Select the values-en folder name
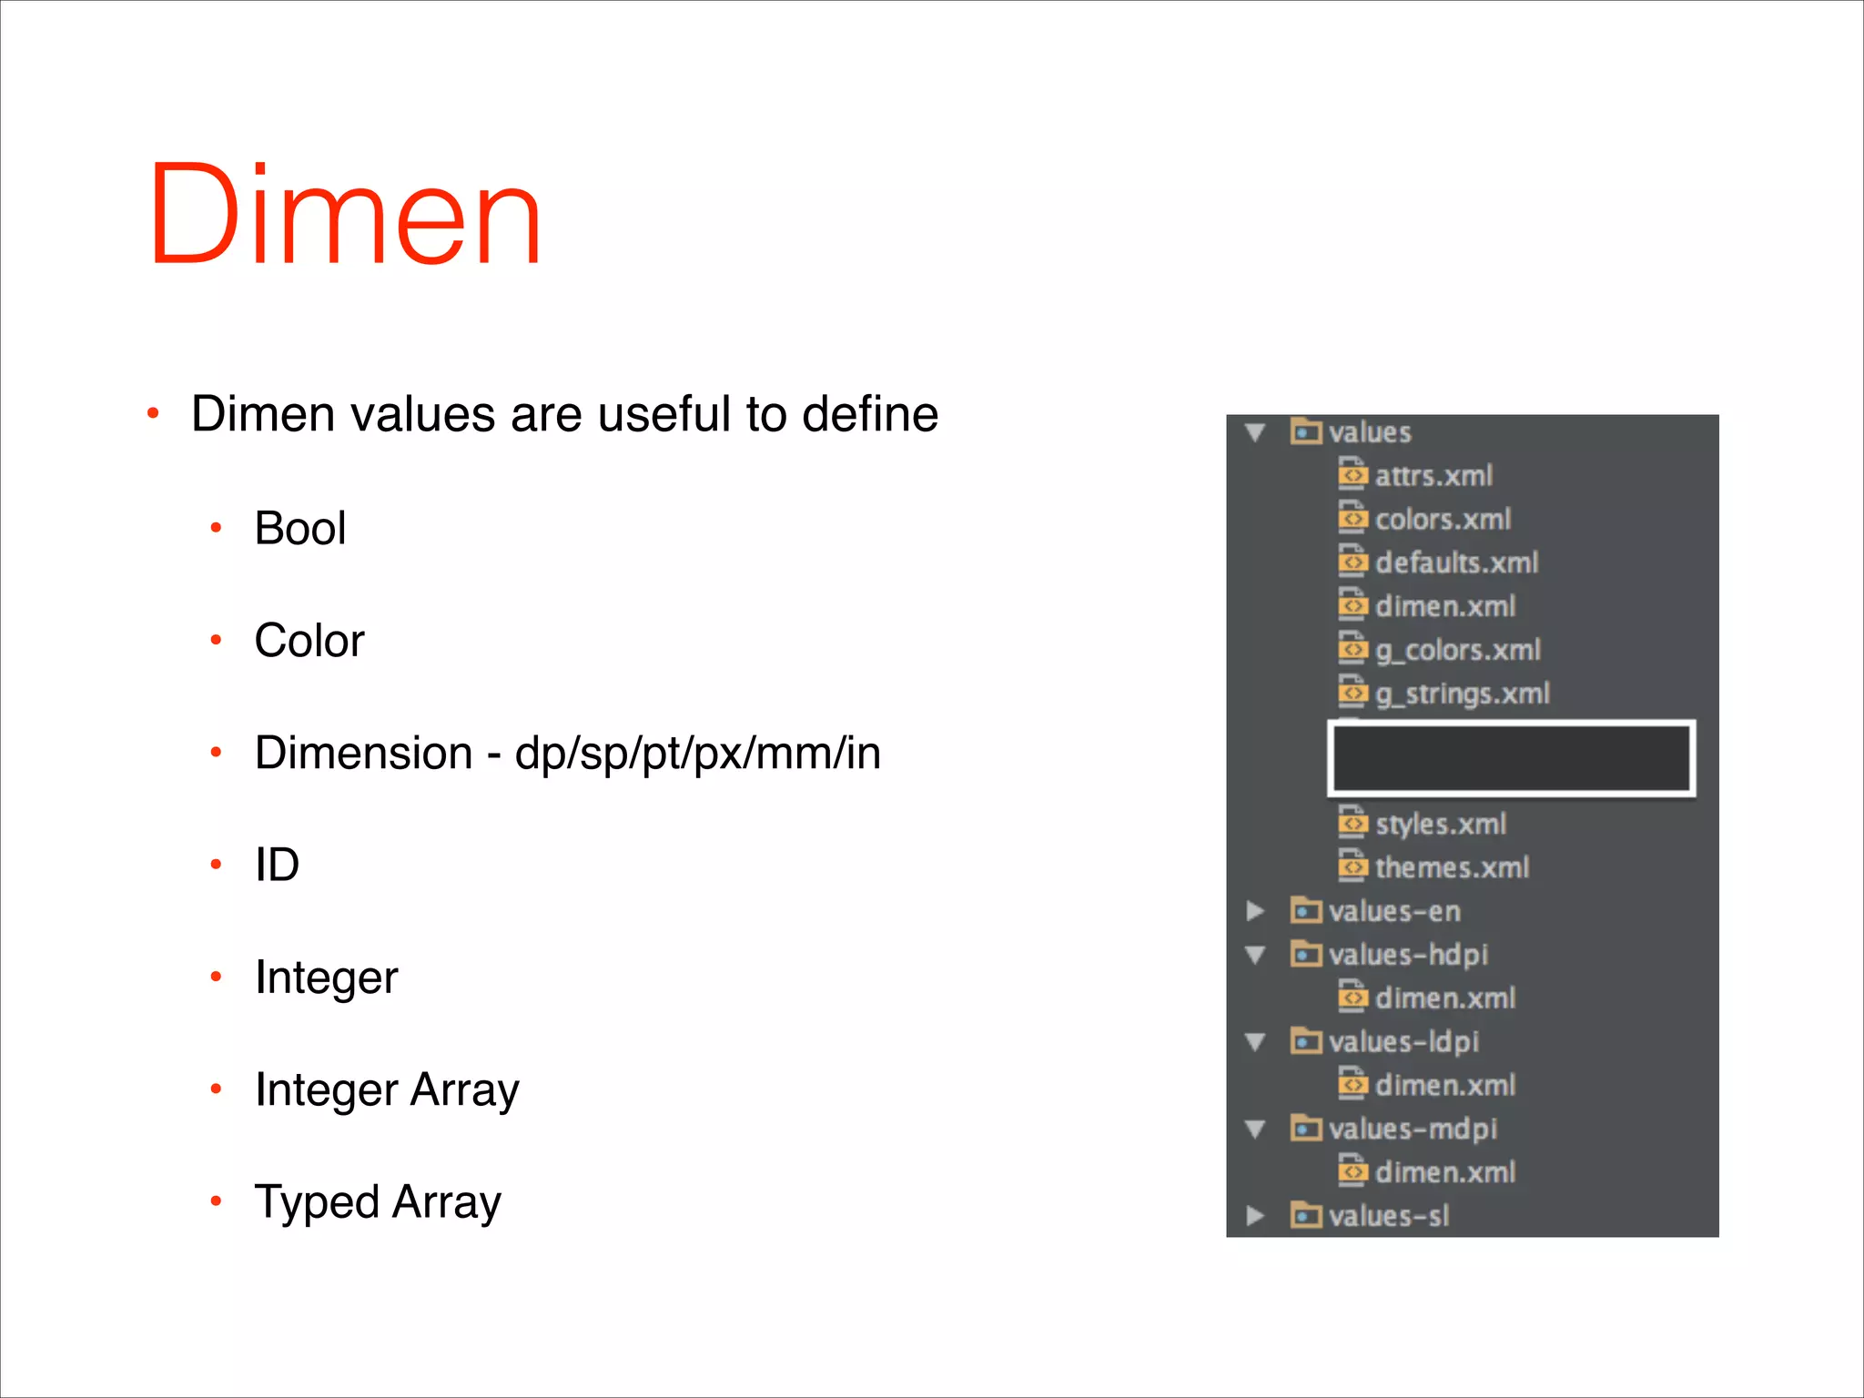 1394,911
